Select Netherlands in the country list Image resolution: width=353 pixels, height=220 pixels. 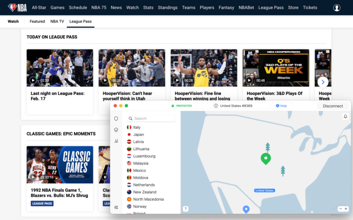tap(144, 185)
